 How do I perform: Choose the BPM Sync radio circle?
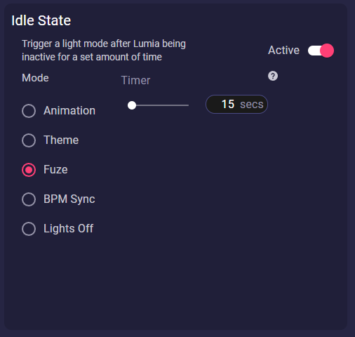[29, 199]
